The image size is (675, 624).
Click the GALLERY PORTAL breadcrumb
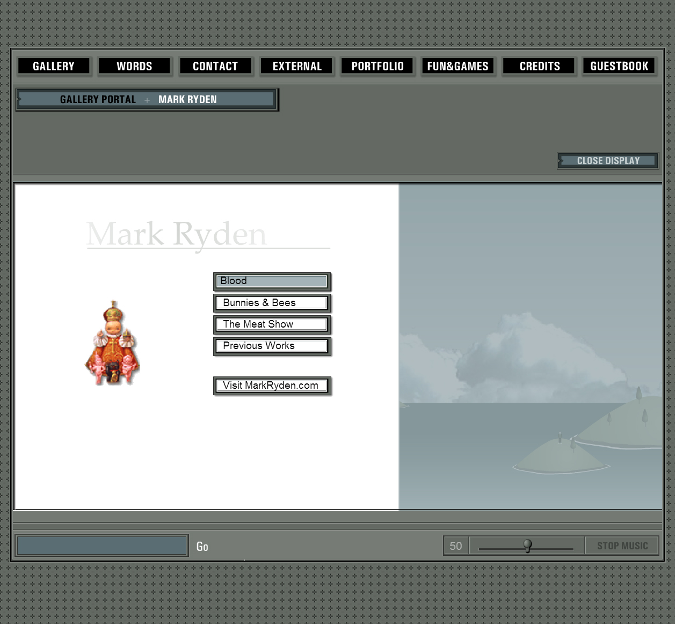point(98,99)
